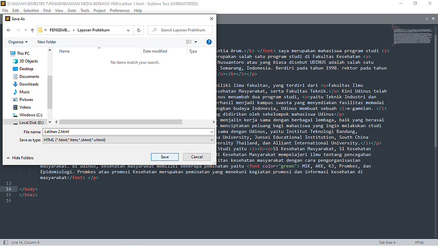Sort by the Type column header
Viewport: 438px width, 246px height.
coord(193,51)
